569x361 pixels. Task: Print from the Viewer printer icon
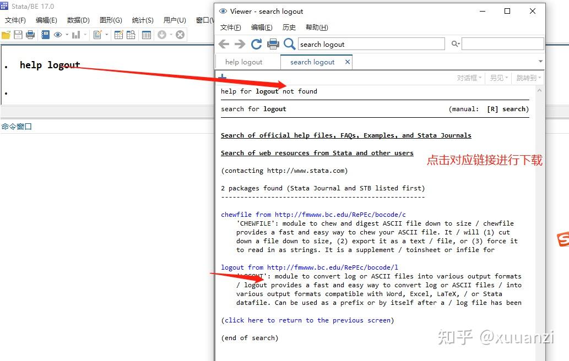tap(273, 44)
